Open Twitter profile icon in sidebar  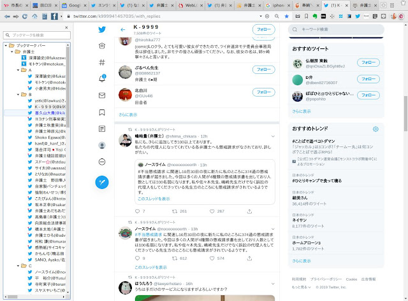(x=102, y=146)
